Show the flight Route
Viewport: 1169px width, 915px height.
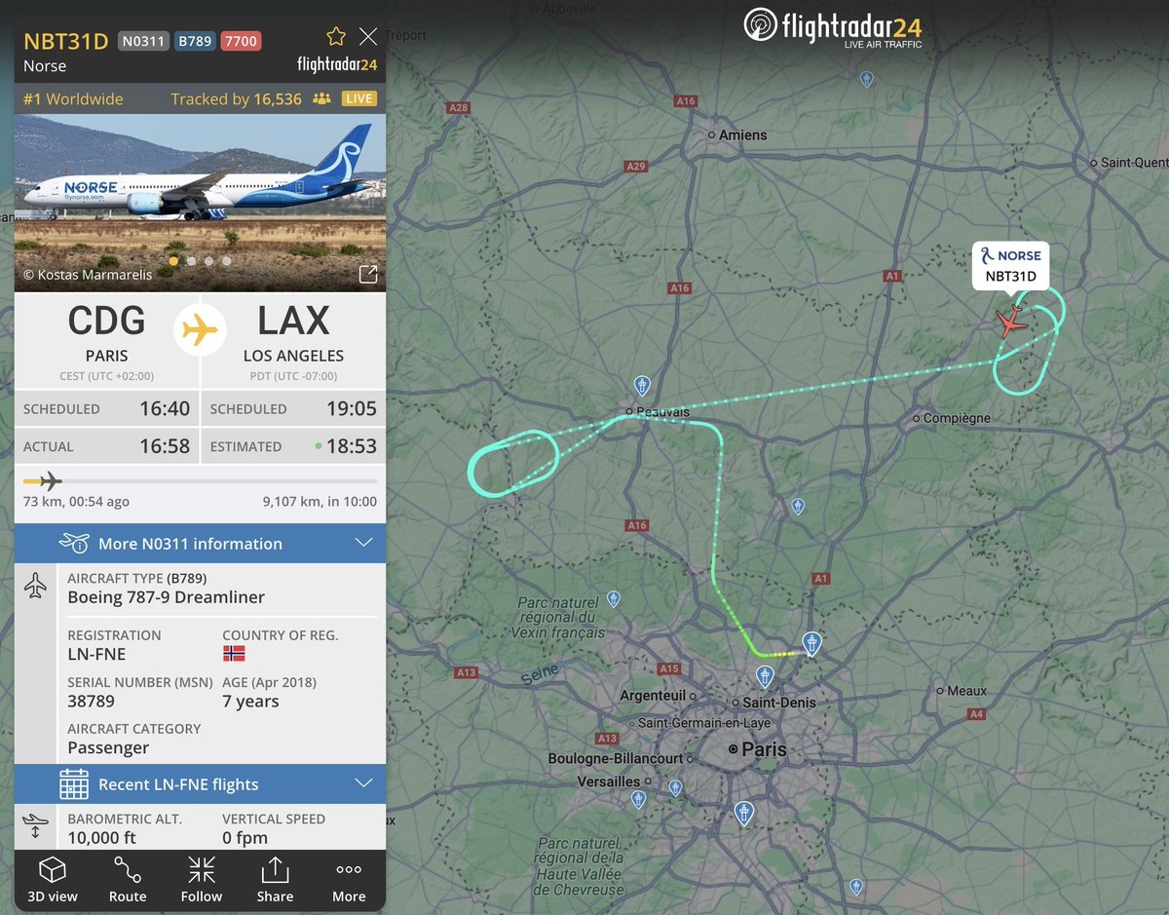pyautogui.click(x=128, y=880)
